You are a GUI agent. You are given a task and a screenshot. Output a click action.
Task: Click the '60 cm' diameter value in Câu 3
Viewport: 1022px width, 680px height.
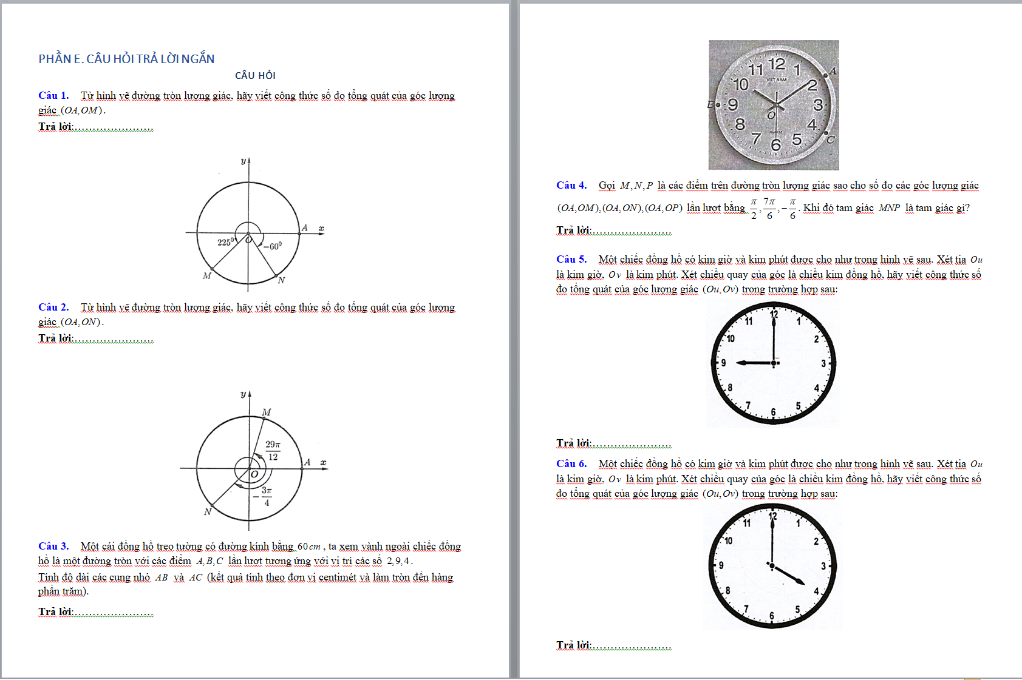point(309,547)
